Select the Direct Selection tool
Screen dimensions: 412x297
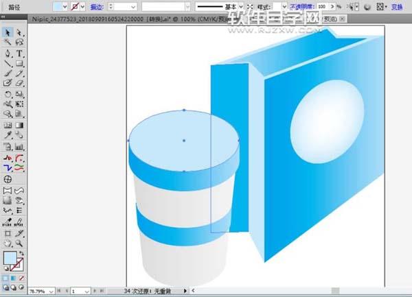point(19,32)
